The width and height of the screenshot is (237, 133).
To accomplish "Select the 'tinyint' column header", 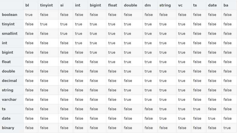I will tap(46, 5).
